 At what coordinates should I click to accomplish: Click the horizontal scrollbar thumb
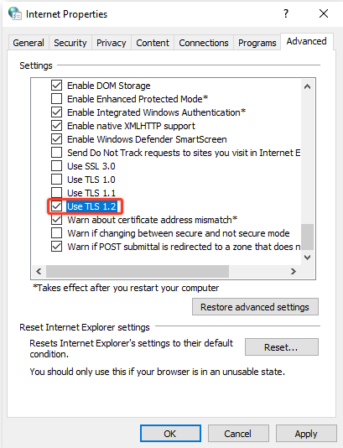138,271
